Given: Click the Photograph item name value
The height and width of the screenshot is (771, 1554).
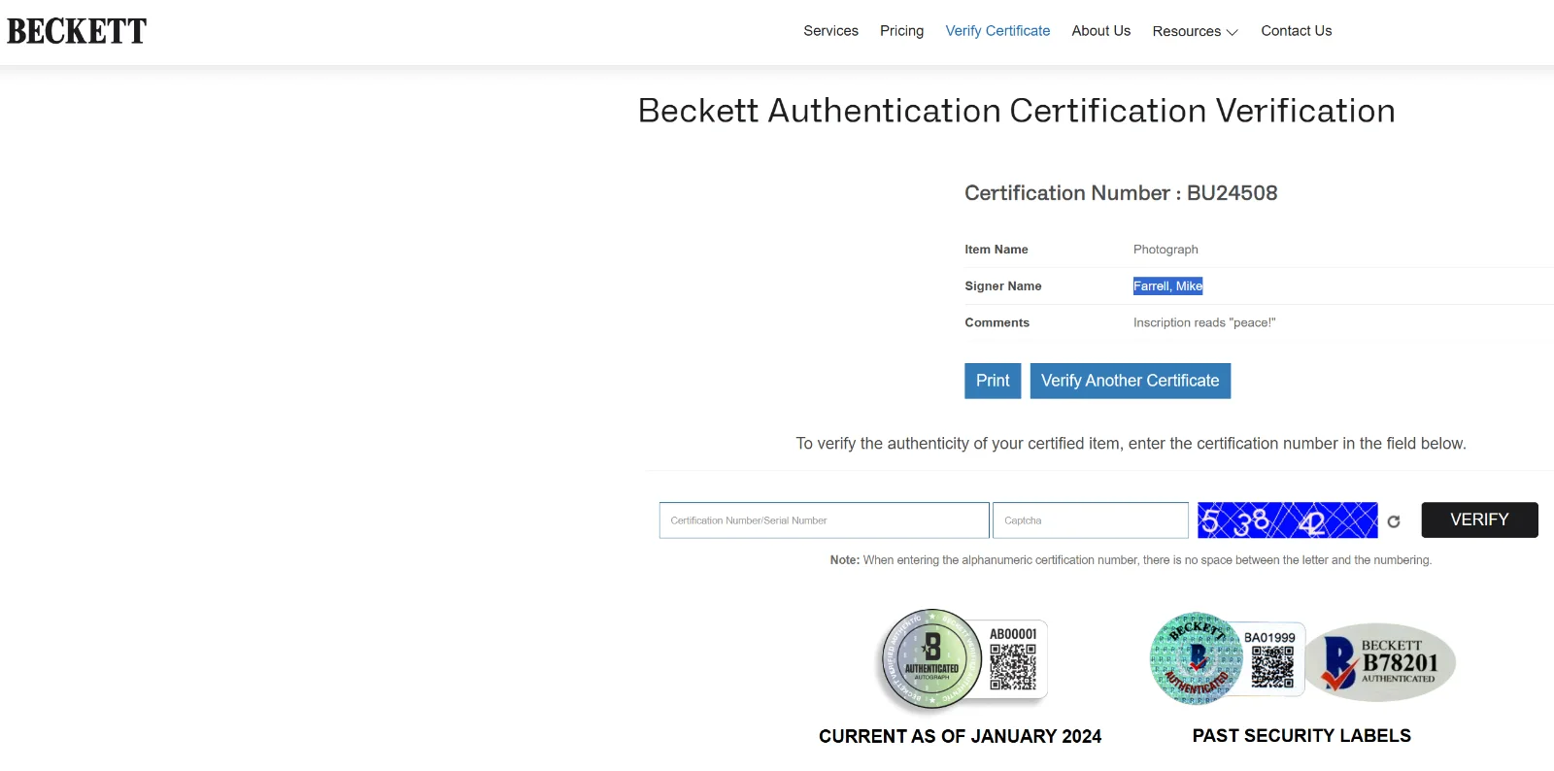Looking at the screenshot, I should tap(1165, 250).
